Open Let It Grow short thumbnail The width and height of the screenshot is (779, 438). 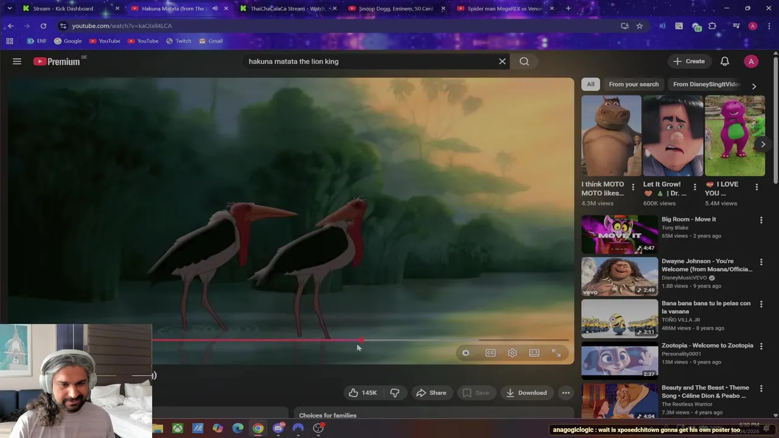point(673,136)
